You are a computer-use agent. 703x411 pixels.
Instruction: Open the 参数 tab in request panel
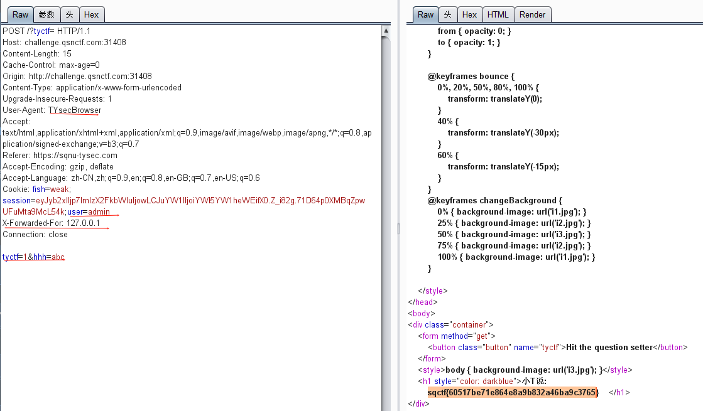[46, 14]
